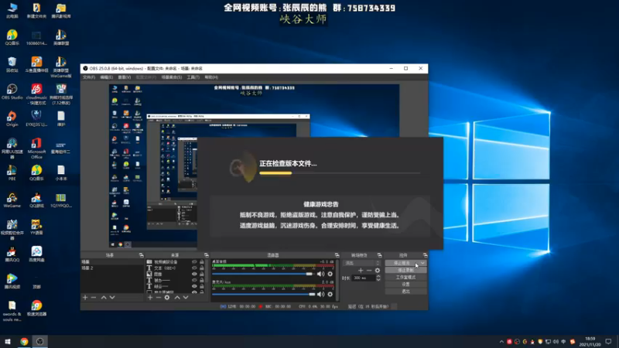Pop out the Sources panel dock icon
This screenshot has height=348, width=619.
(x=206, y=255)
